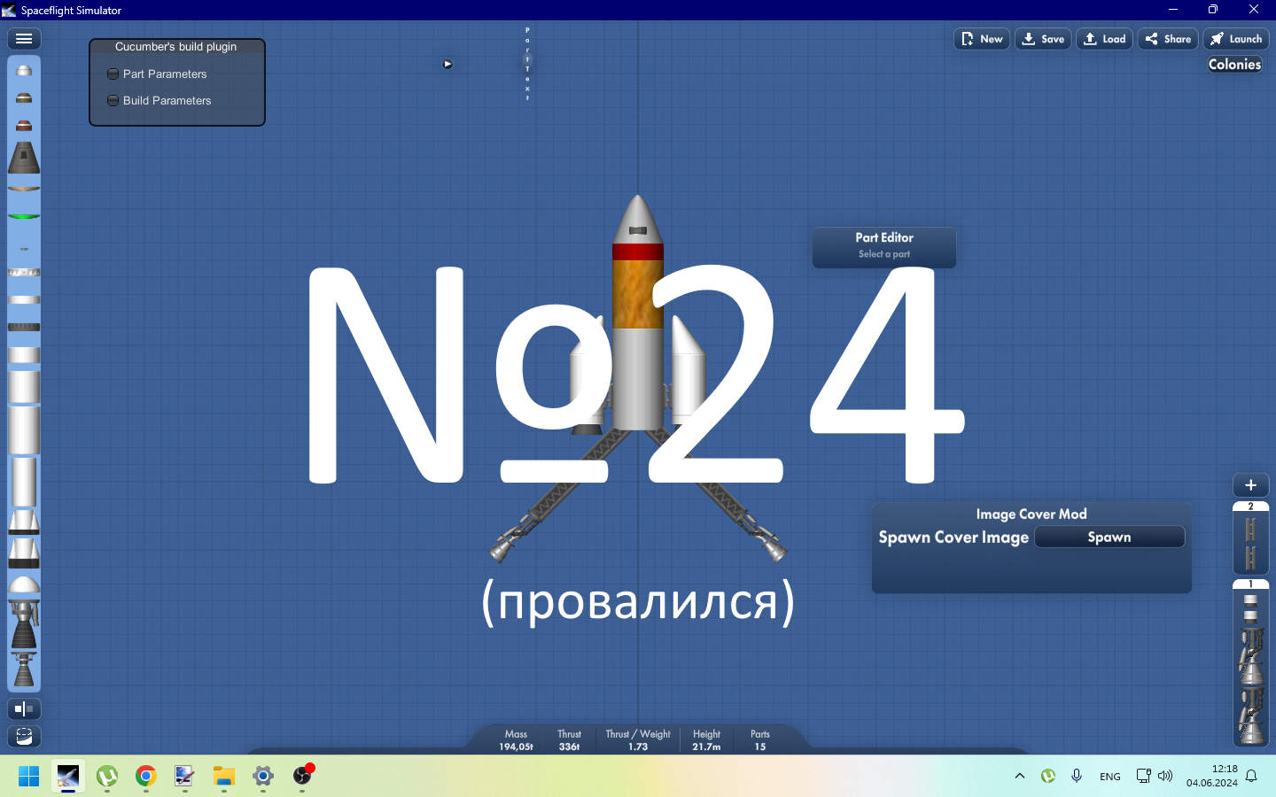Image resolution: width=1276 pixels, height=797 pixels.
Task: Click the Height value 21.7m
Action: 706,747
